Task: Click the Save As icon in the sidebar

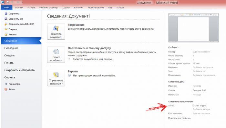Action: coord(6,19)
